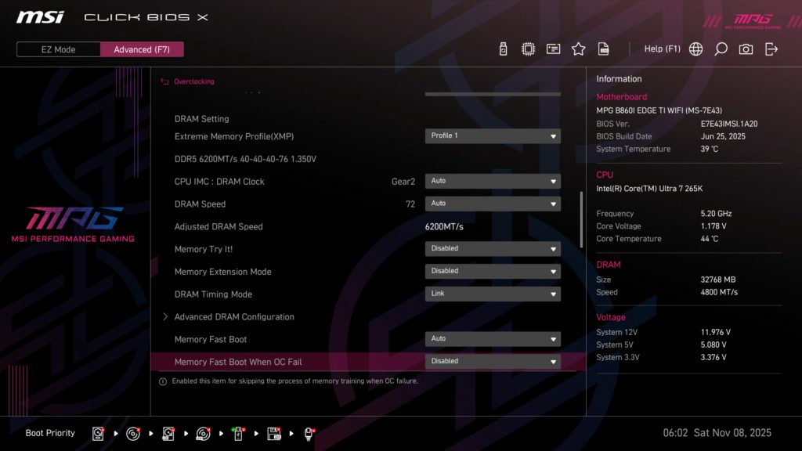Switch the BIOS language via globe icon
The image size is (802, 451).
(x=695, y=48)
